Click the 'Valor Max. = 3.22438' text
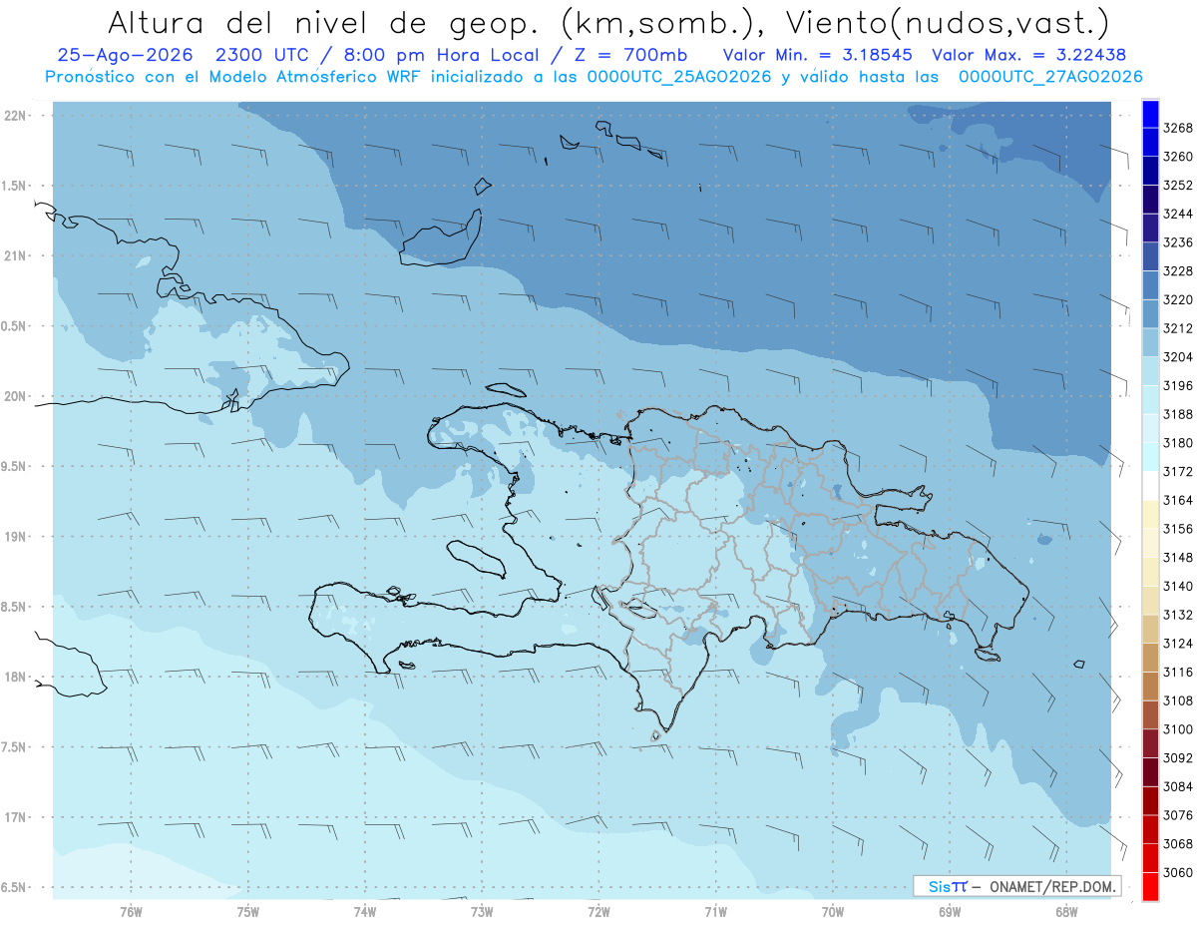 coord(1031,55)
